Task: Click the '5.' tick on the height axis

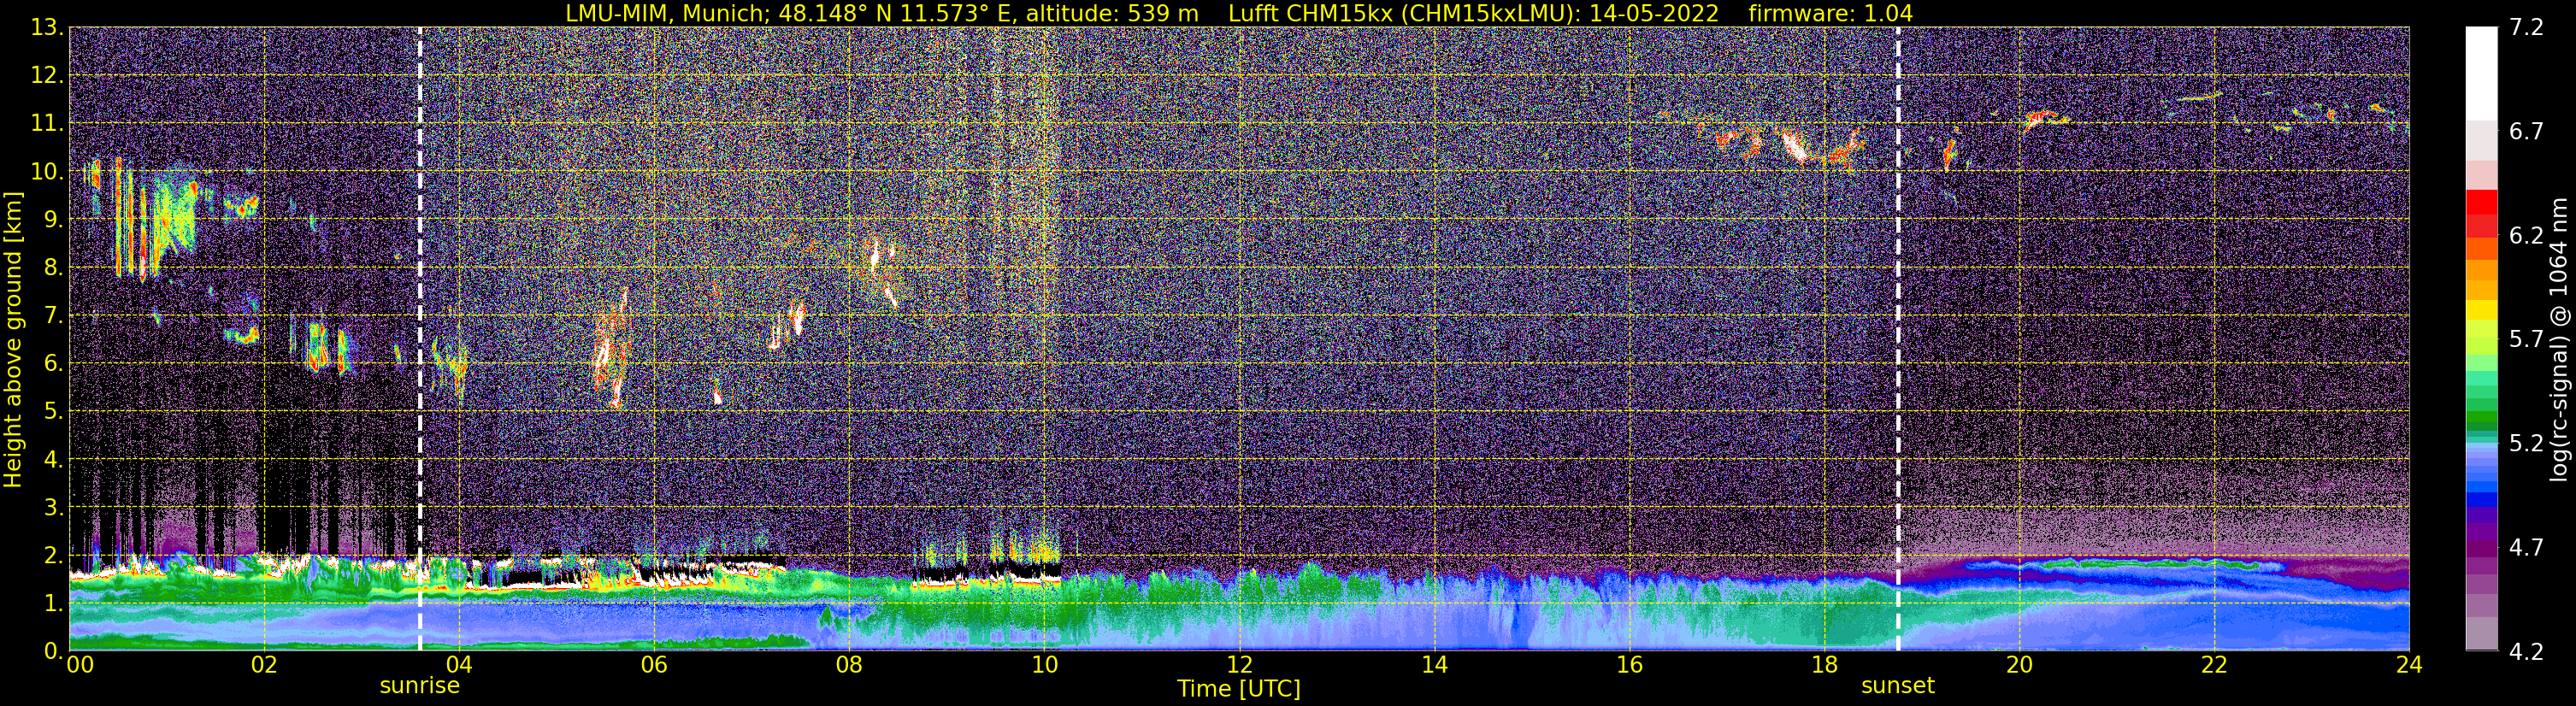Action: pos(53,411)
